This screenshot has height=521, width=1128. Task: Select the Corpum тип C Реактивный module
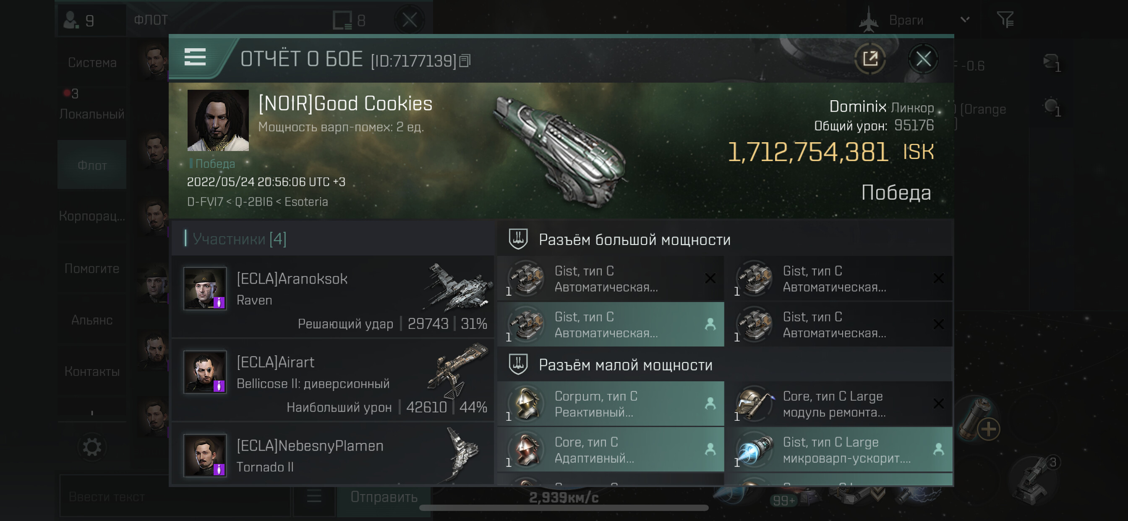(611, 404)
